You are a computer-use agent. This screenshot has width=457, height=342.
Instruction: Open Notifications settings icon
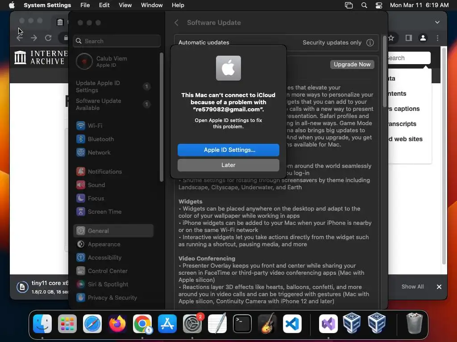[81, 171]
